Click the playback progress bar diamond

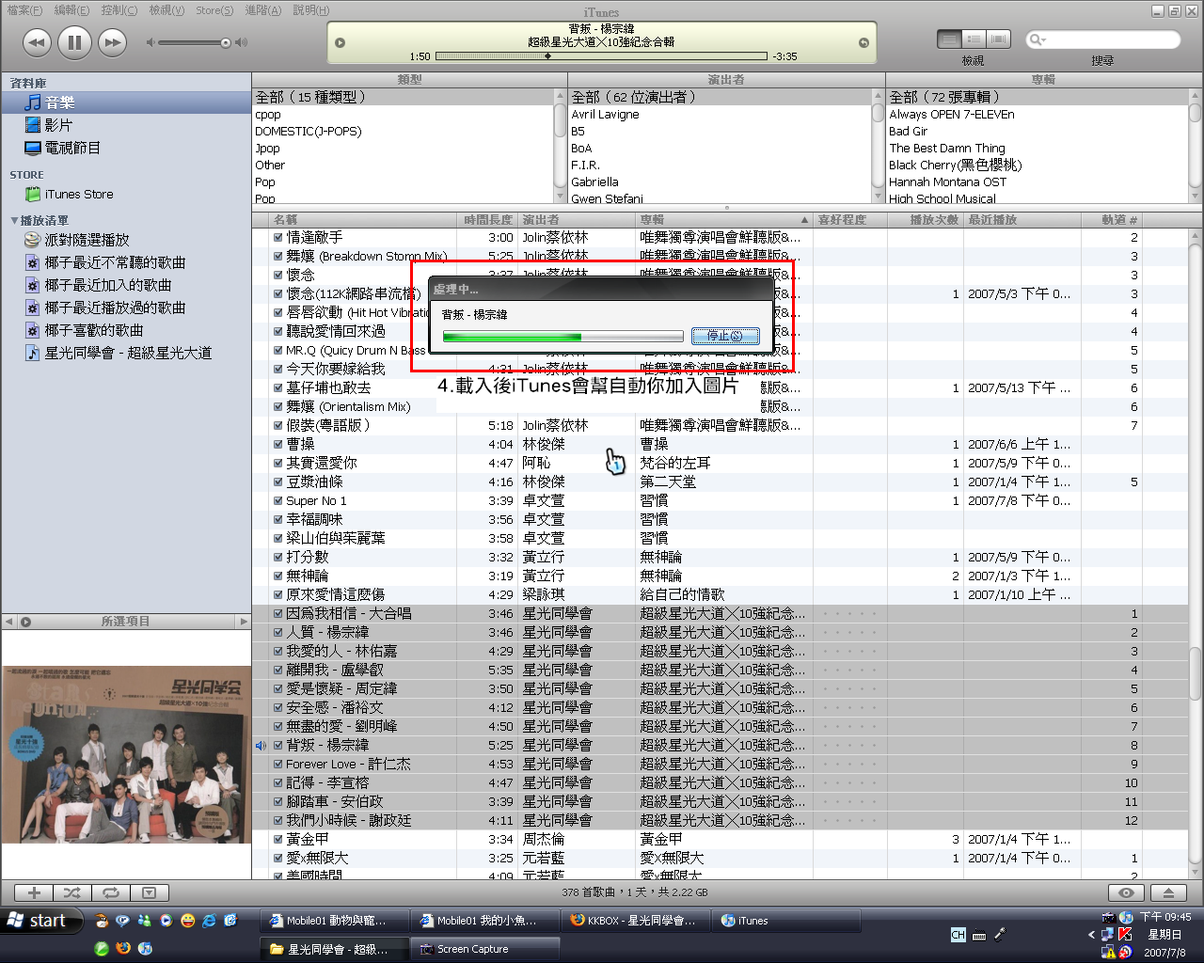[547, 56]
